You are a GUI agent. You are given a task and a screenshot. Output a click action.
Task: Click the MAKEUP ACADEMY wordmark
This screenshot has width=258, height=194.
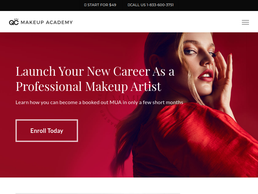coord(47,22)
